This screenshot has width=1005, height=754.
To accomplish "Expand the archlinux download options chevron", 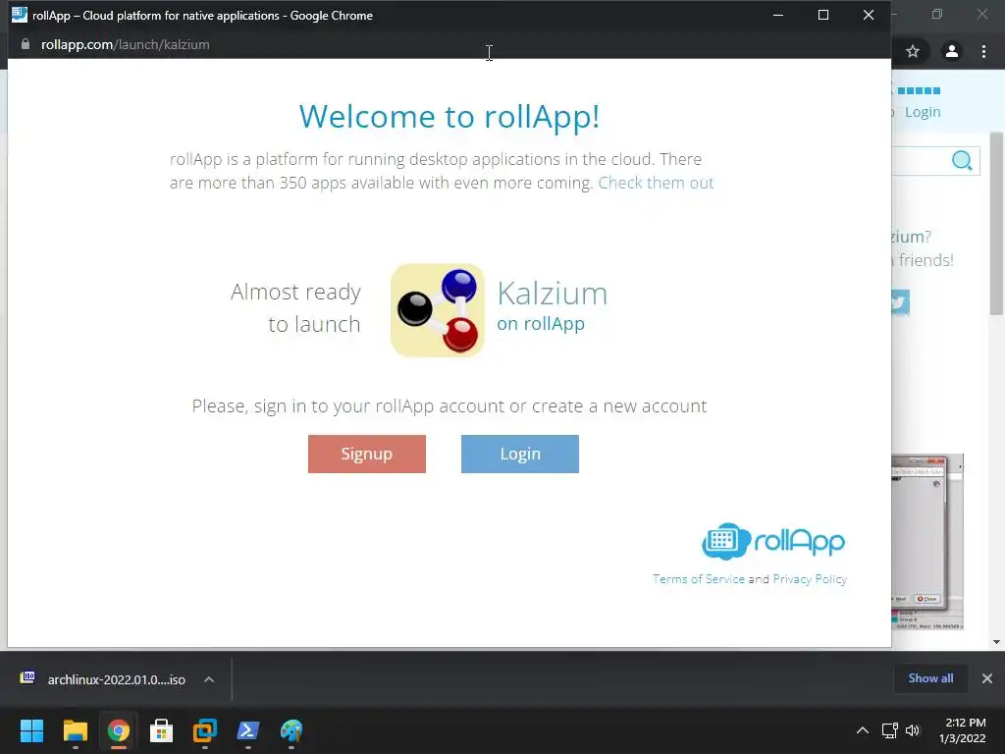I will click(209, 679).
